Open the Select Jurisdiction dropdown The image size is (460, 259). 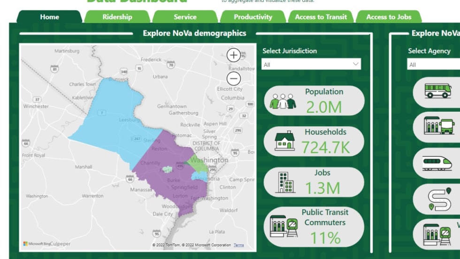[311, 64]
